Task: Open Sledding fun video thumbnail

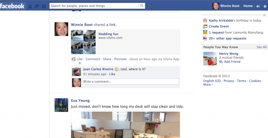Action: [x=83, y=42]
